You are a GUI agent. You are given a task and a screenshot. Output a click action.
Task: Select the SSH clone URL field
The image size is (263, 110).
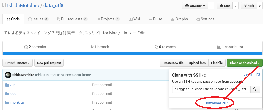tap(211, 89)
